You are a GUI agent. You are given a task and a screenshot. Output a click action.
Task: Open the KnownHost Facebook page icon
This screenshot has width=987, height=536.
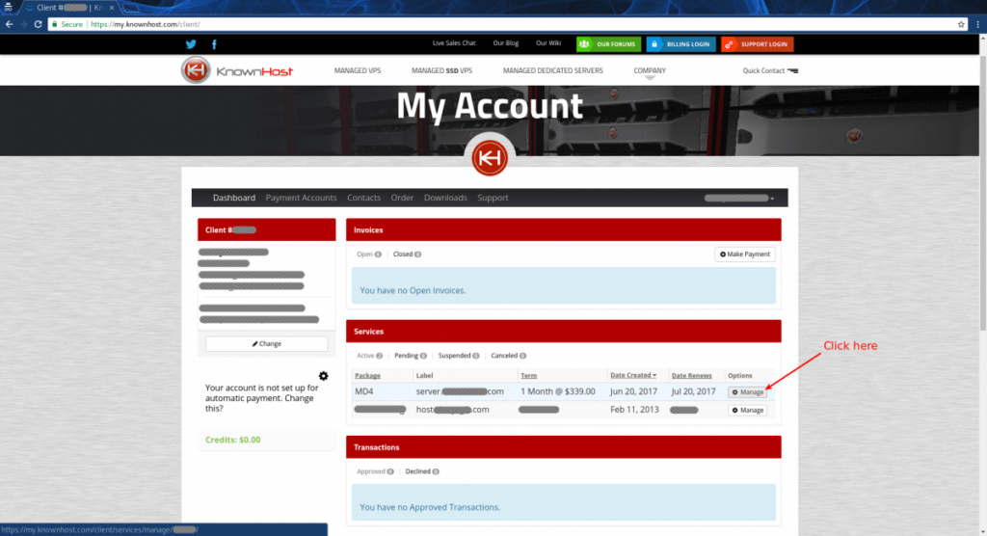pyautogui.click(x=214, y=44)
